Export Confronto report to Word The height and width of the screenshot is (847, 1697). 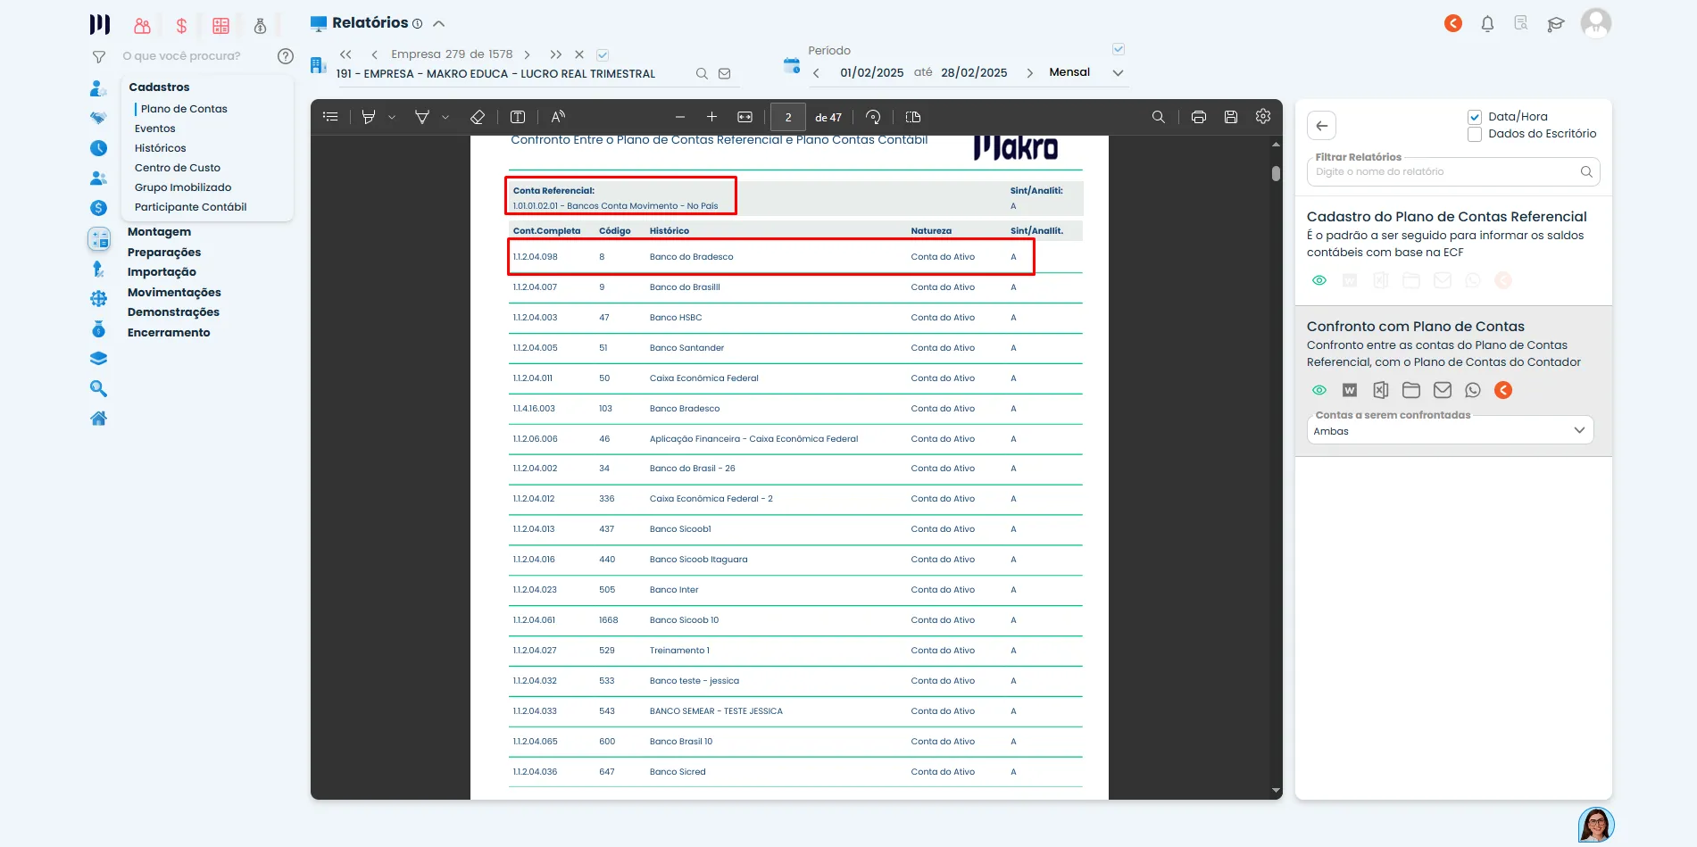tap(1350, 390)
